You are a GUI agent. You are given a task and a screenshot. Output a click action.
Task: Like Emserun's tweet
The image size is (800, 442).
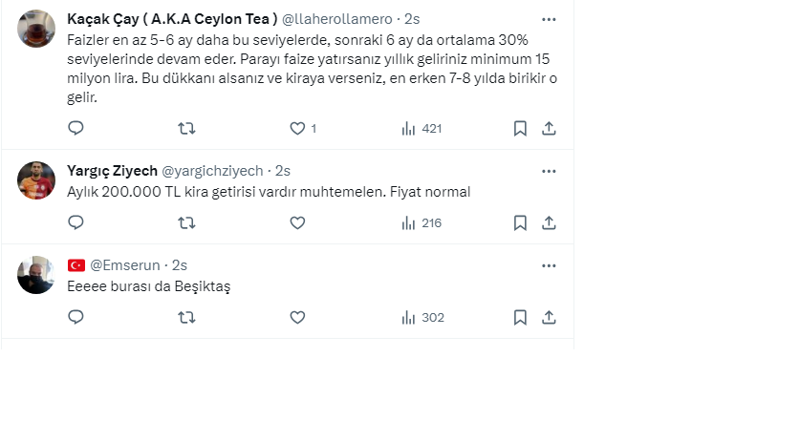point(297,317)
